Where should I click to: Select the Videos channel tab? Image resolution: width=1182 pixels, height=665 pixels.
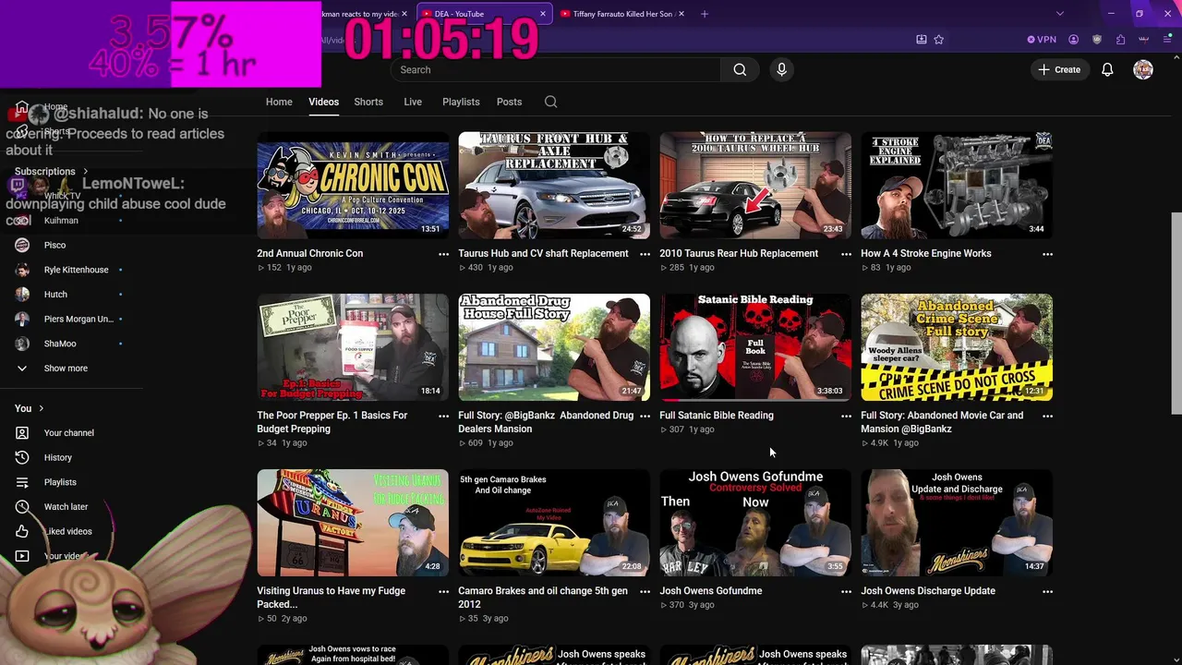[323, 102]
